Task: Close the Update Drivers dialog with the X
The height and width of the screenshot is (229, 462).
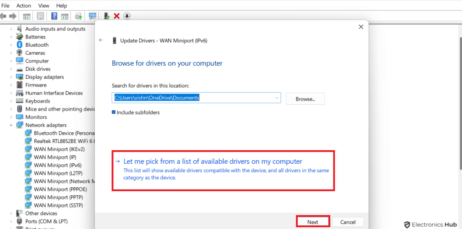Action: [x=360, y=27]
